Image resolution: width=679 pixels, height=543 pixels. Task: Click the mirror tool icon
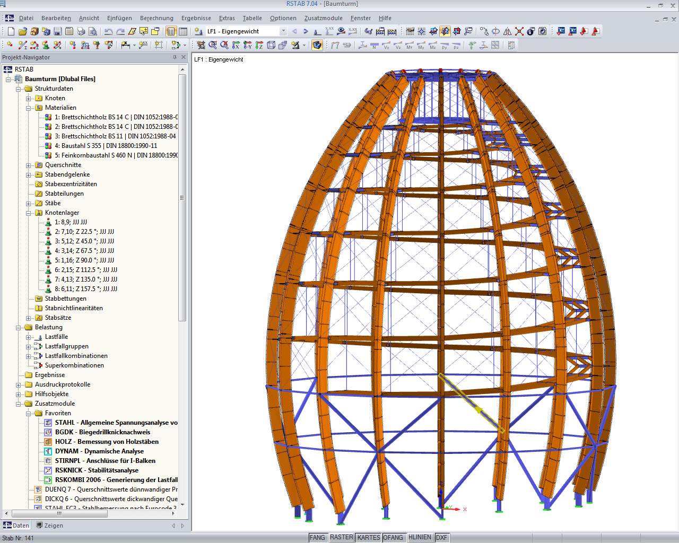pyautogui.click(x=508, y=31)
